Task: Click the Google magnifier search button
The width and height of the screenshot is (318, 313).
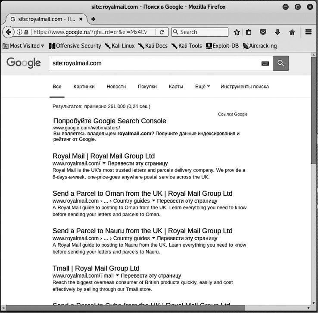Action: click(281, 63)
